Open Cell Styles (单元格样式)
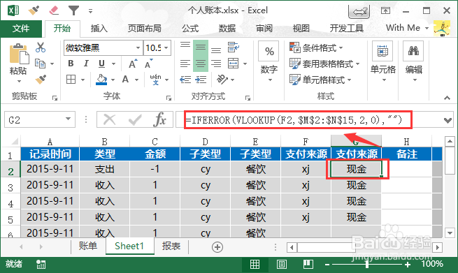The width and height of the screenshot is (458, 273). click(x=320, y=80)
